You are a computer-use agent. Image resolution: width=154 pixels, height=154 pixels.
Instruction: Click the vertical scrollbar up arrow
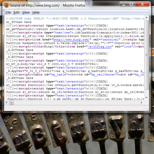point(147,18)
